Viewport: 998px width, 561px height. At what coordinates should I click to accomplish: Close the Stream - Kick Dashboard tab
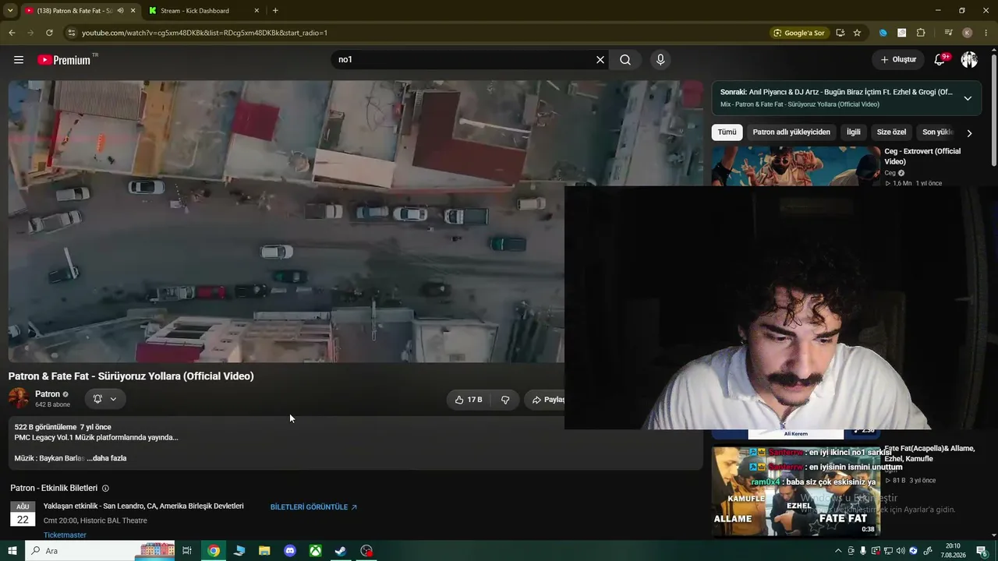[x=257, y=11]
